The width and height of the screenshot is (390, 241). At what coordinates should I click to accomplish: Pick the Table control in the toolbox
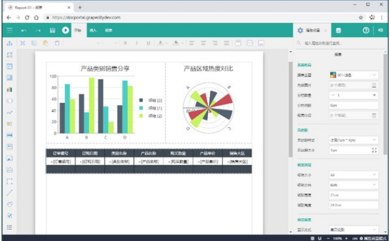[x=9, y=66]
